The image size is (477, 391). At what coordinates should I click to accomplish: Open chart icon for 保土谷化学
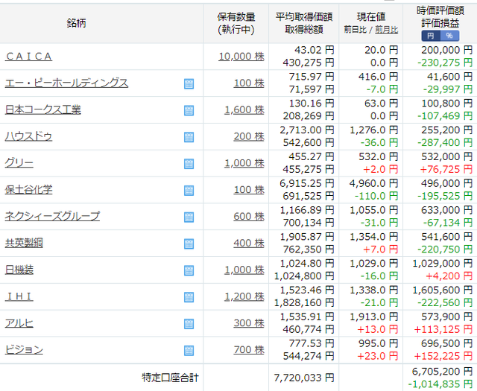click(x=189, y=191)
